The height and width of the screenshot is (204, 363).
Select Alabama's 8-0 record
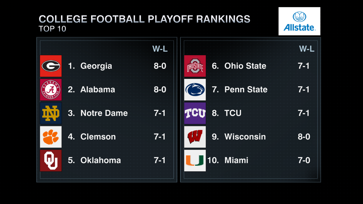[160, 90]
